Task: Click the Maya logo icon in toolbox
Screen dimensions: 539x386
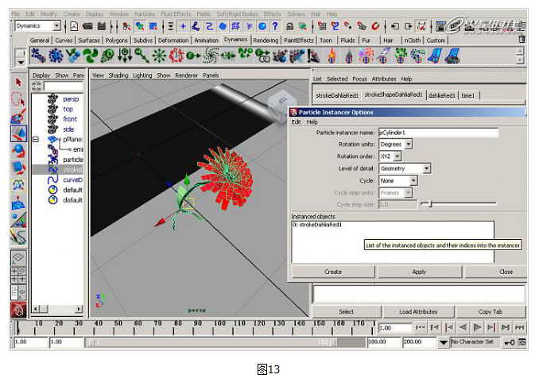Action: [18, 310]
